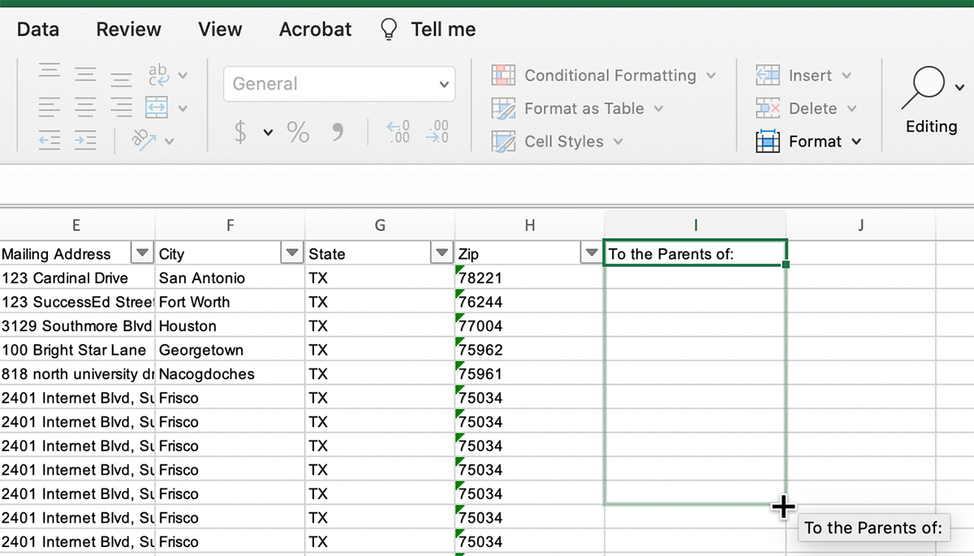This screenshot has height=556, width=974.
Task: Open the Zip column filter dropdown
Action: 590,253
